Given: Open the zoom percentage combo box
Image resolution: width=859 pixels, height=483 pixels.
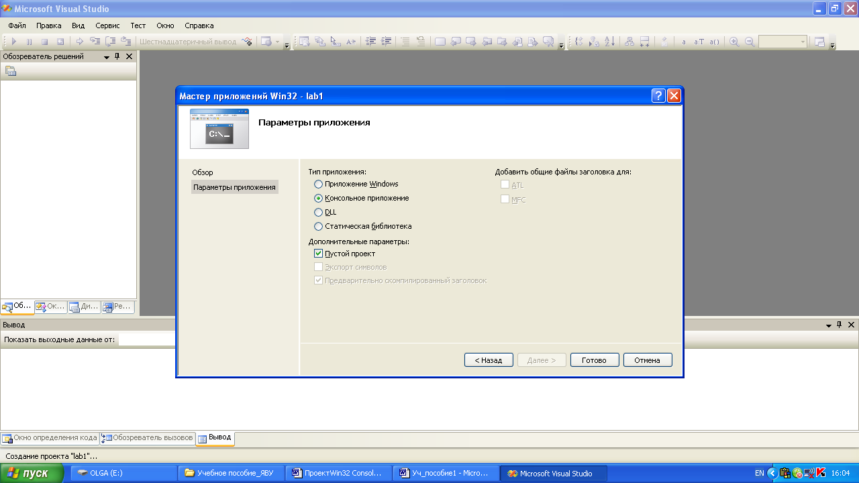Looking at the screenshot, I should coord(782,42).
